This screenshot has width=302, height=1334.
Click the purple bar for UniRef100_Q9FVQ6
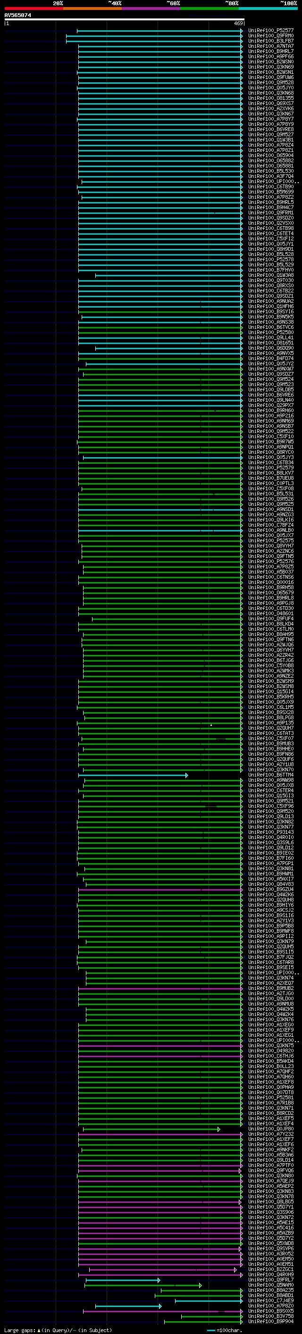click(x=160, y=1170)
